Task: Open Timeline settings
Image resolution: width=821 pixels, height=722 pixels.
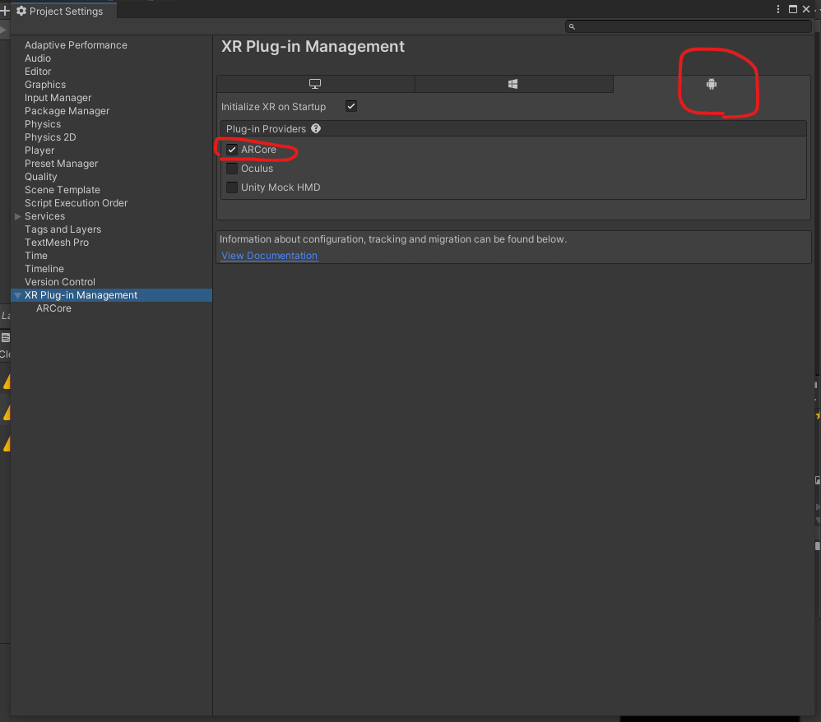Action: 44,269
